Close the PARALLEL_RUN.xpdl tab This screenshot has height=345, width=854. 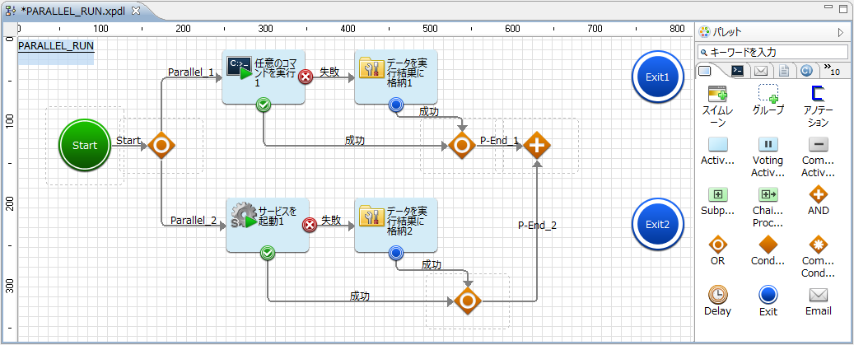coord(136,11)
